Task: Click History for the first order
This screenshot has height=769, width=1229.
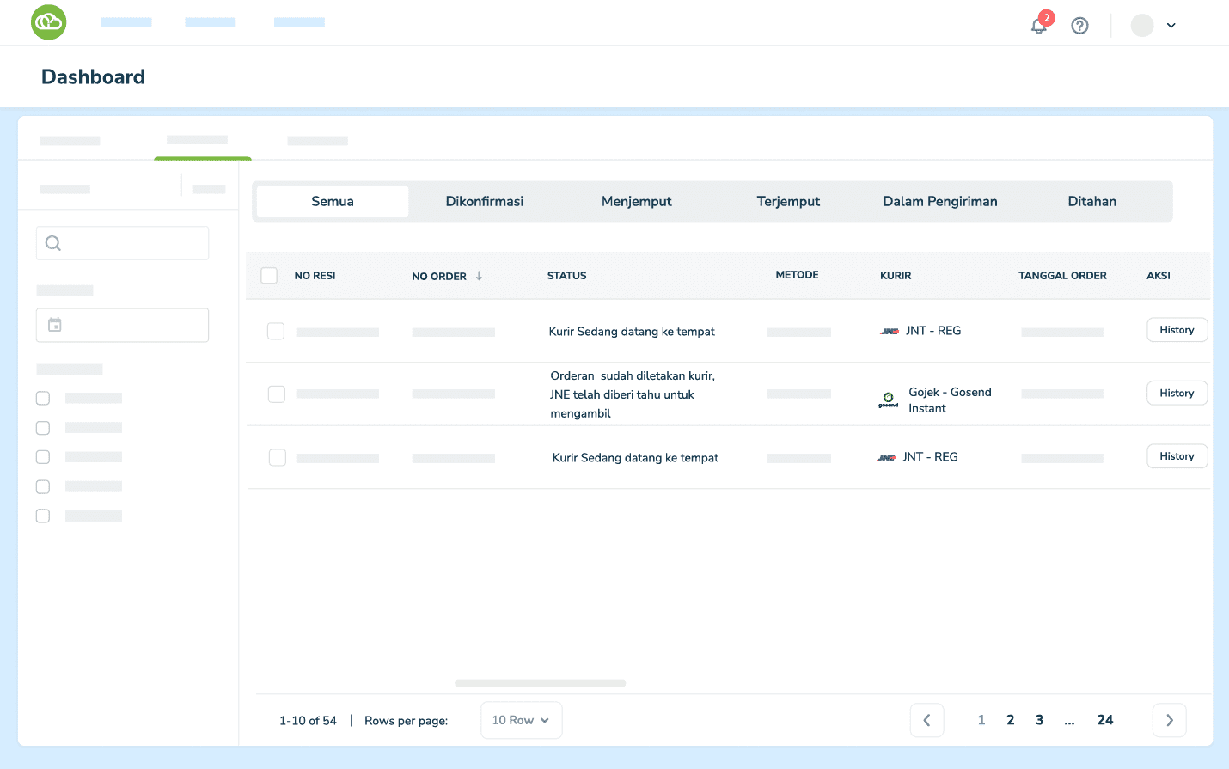Action: pyautogui.click(x=1177, y=330)
